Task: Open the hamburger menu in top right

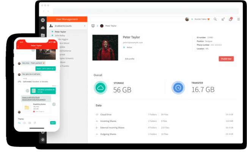Action: click(238, 19)
